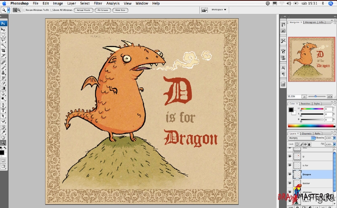Select the Hand tool

pos(3,137)
